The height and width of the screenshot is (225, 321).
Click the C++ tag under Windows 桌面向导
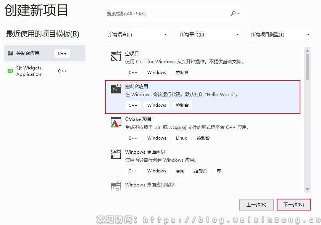tap(133, 171)
